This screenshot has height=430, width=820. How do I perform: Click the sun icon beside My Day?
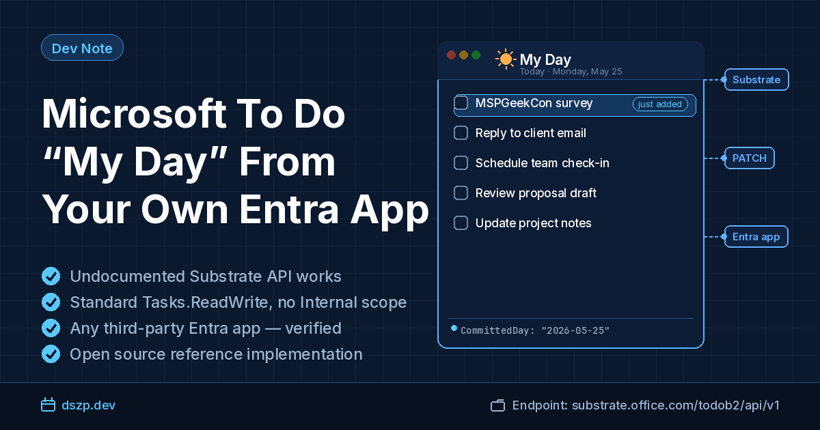point(506,59)
